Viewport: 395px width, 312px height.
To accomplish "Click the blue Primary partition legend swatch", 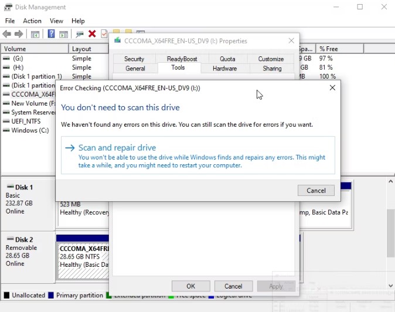I will point(51,295).
